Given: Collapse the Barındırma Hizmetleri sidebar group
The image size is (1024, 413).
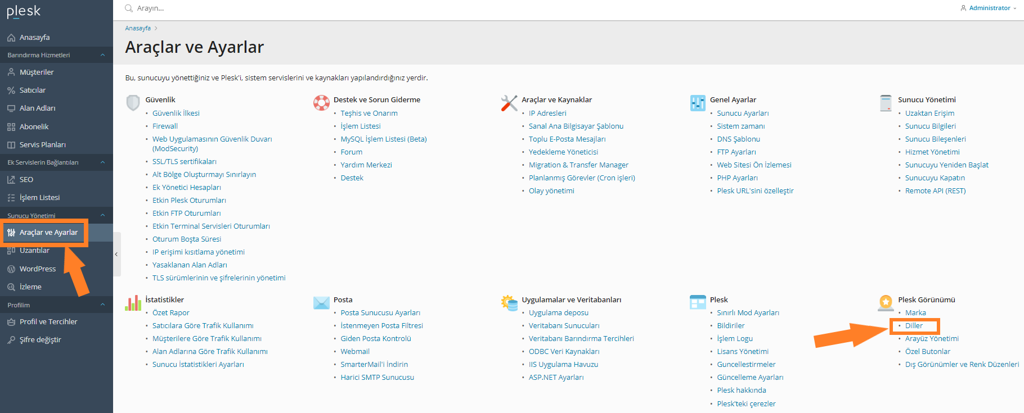Looking at the screenshot, I should (x=102, y=55).
